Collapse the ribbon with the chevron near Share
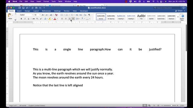This screenshot has width=193, height=108. [185, 11]
